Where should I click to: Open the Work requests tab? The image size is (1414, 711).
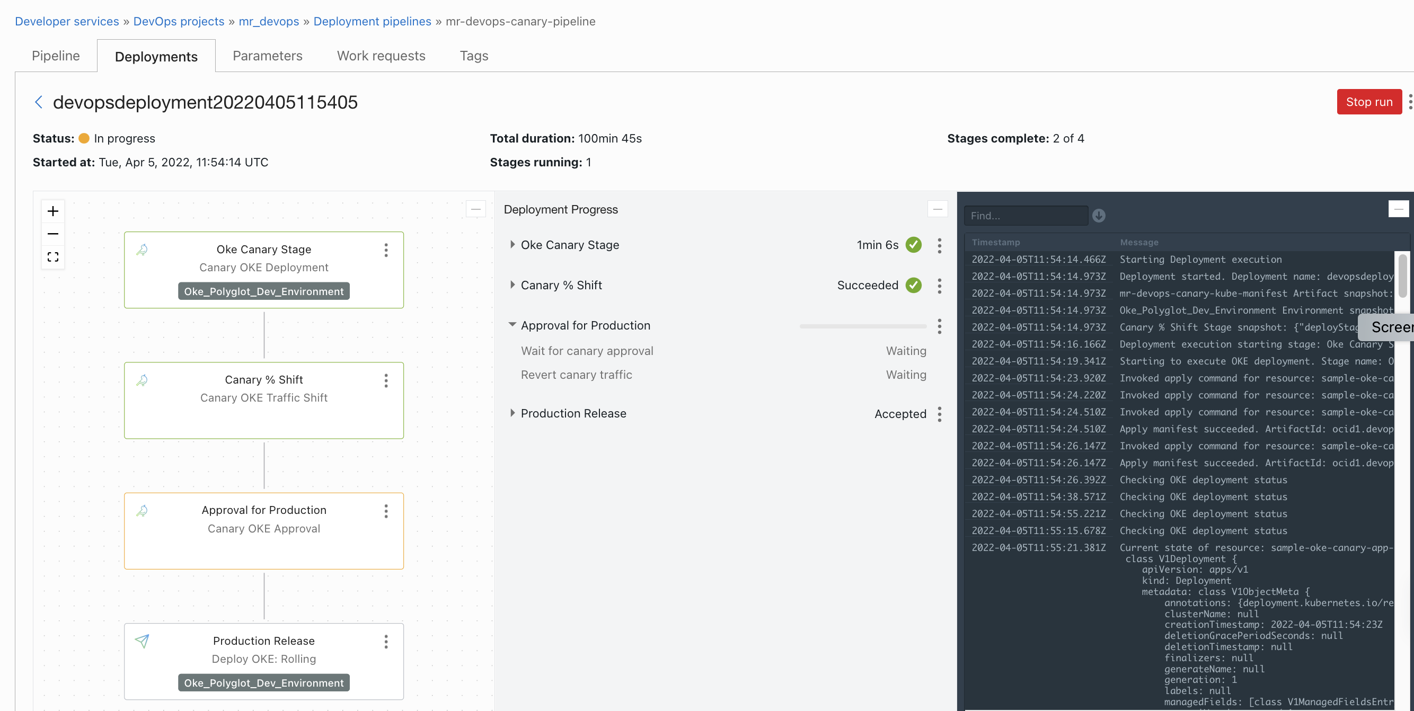tap(381, 56)
